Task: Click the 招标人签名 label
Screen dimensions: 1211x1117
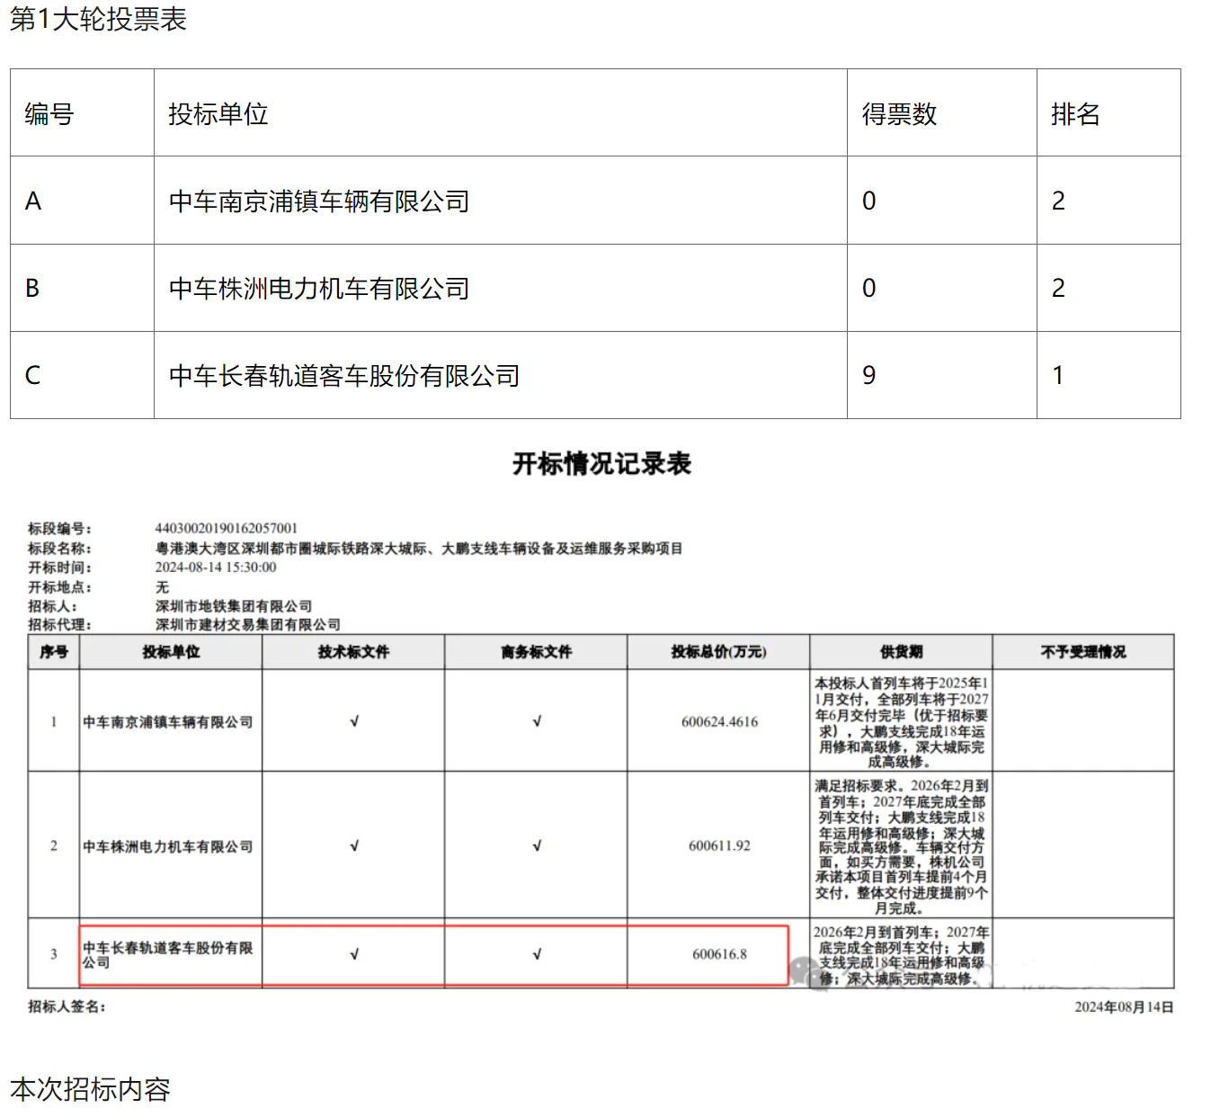Action: [67, 1006]
